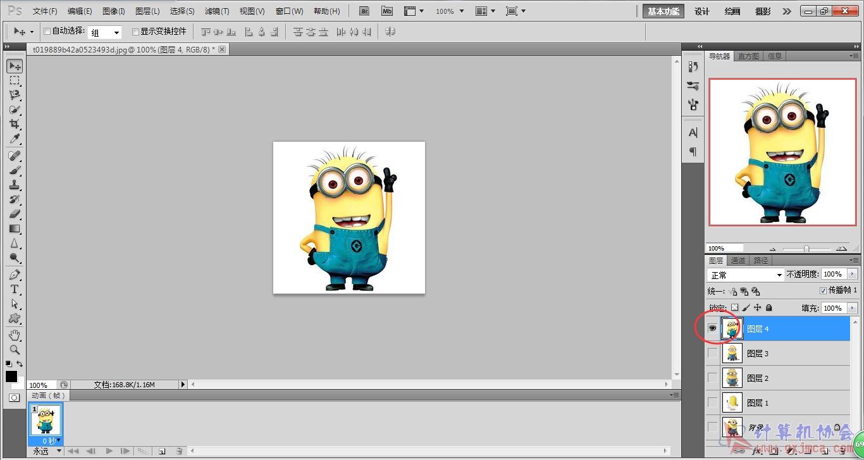
Task: Click the navigator zoom slider handle
Action: click(806, 249)
